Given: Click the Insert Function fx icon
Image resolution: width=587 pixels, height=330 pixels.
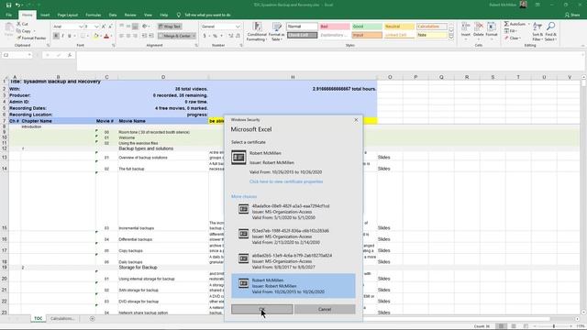Looking at the screenshot, I should click(70, 55).
